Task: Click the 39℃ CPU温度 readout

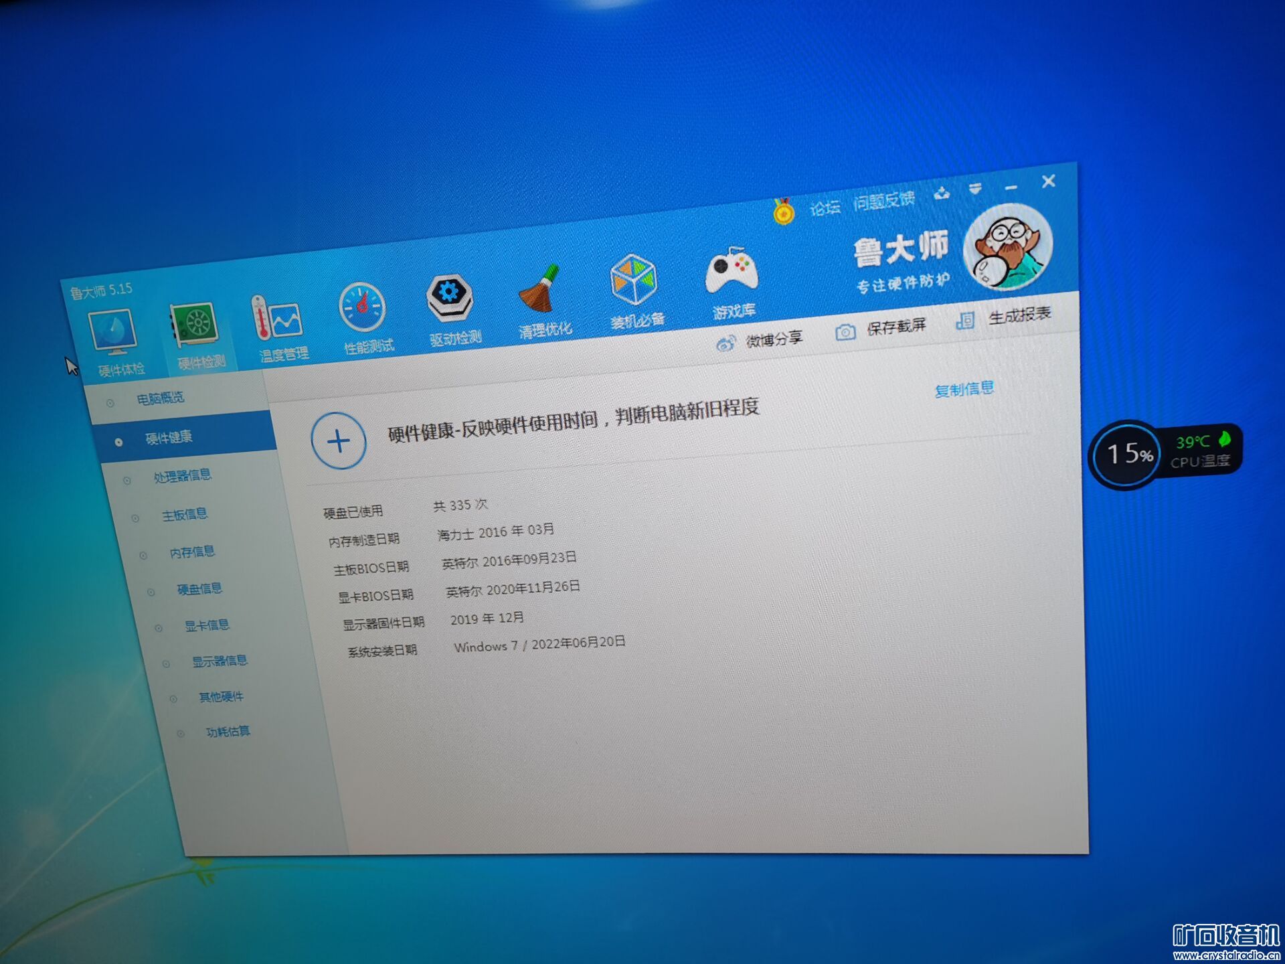Action: click(1200, 452)
